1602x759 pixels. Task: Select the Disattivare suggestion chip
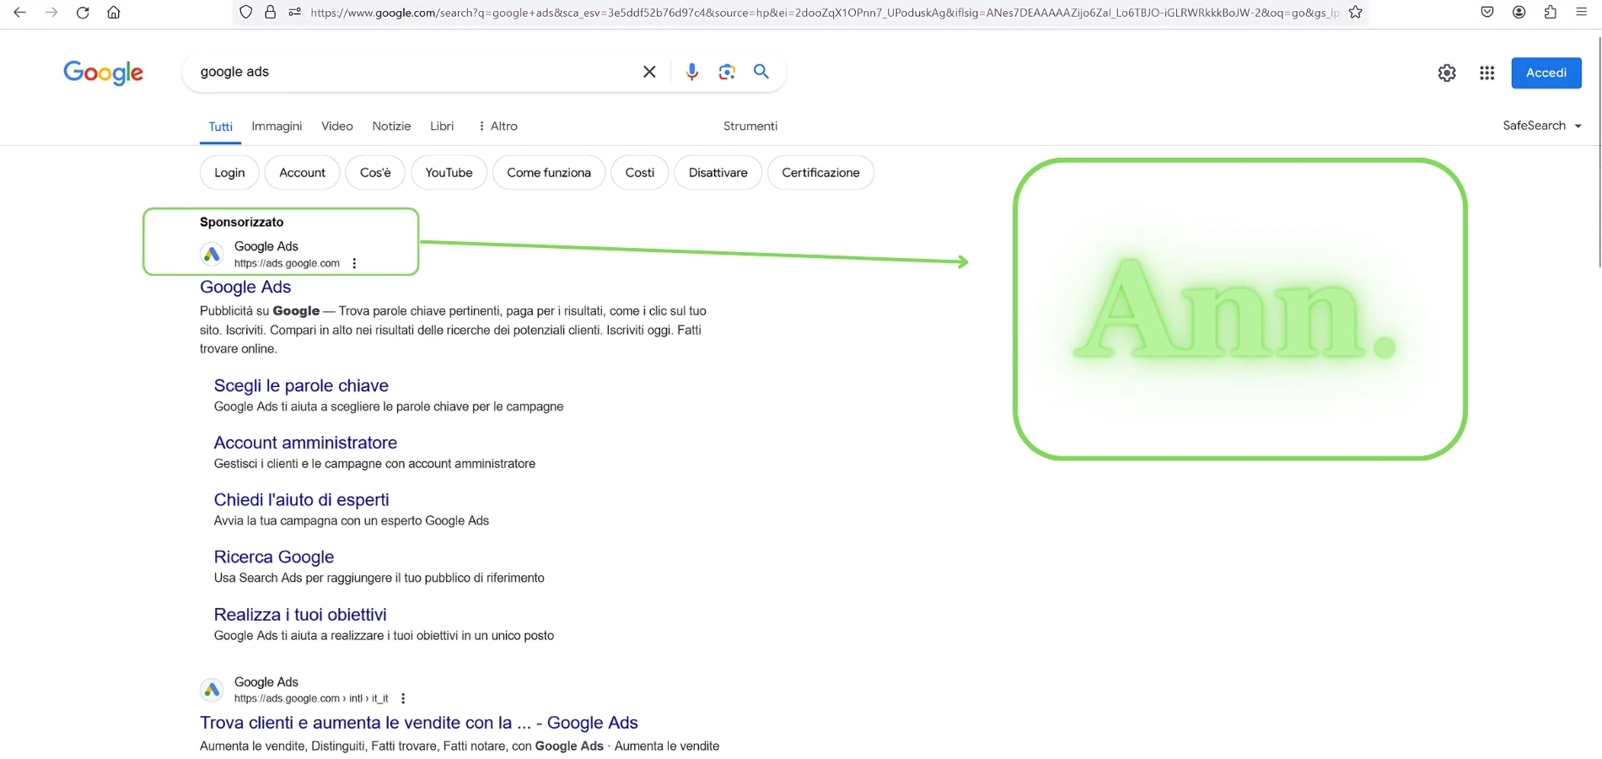718,173
